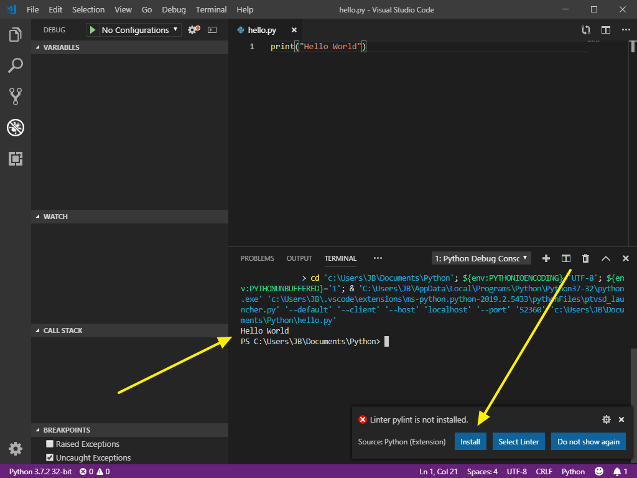Viewport: 637px width, 478px height.
Task: Click the Ln 1, Col 21 indicator
Action: point(438,471)
